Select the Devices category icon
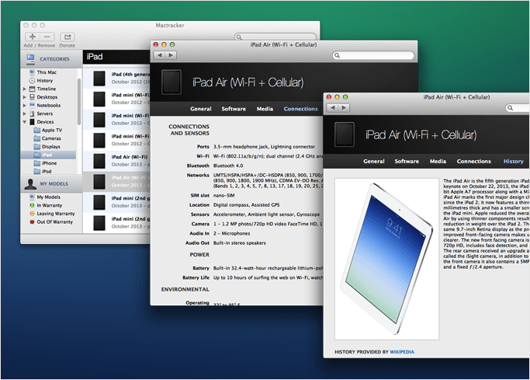This screenshot has width=530, height=380. [32, 122]
